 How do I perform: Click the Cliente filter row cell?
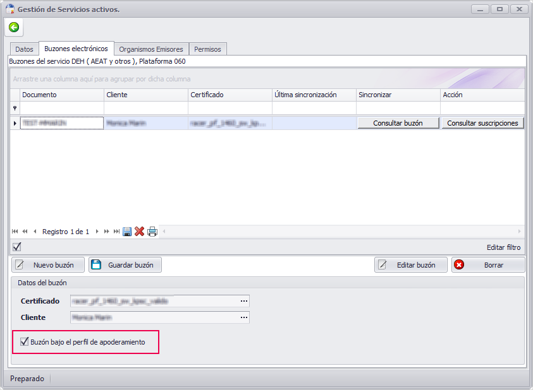[146, 109]
